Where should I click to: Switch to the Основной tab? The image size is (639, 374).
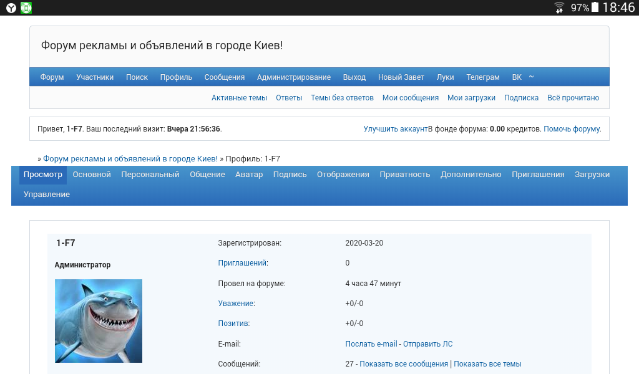[92, 175]
